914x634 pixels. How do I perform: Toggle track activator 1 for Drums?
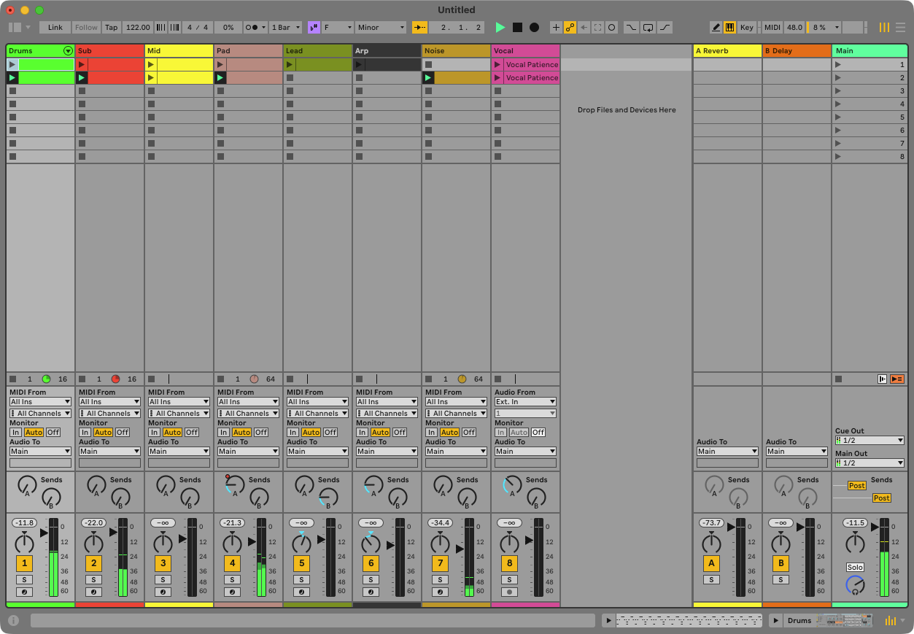pos(24,563)
